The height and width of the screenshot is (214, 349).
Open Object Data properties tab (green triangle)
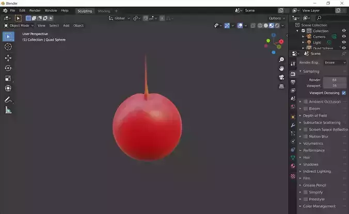[x=293, y=158]
